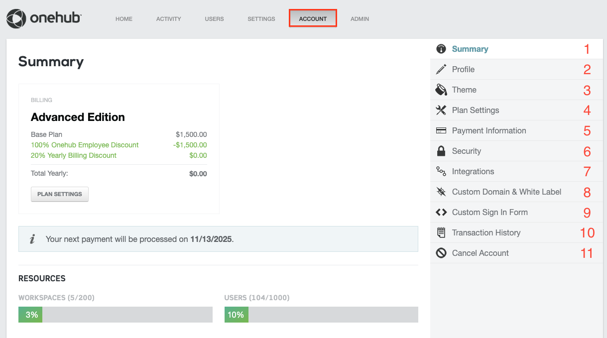
Task: Click the WORKSPACES (5/200) label
Action: (x=56, y=298)
